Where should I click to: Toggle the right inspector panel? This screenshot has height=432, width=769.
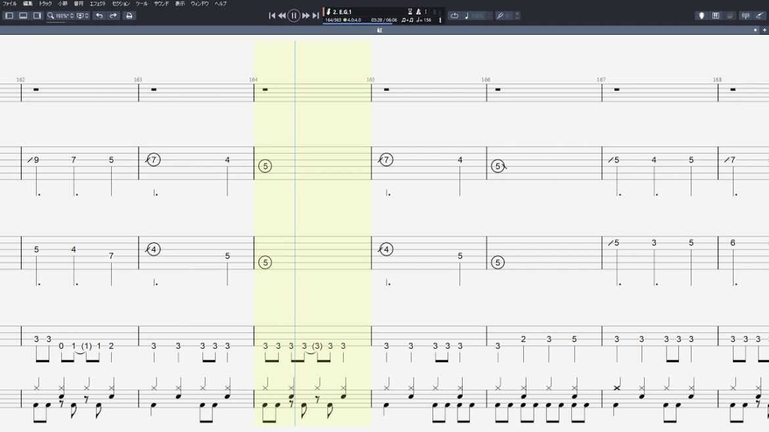37,16
